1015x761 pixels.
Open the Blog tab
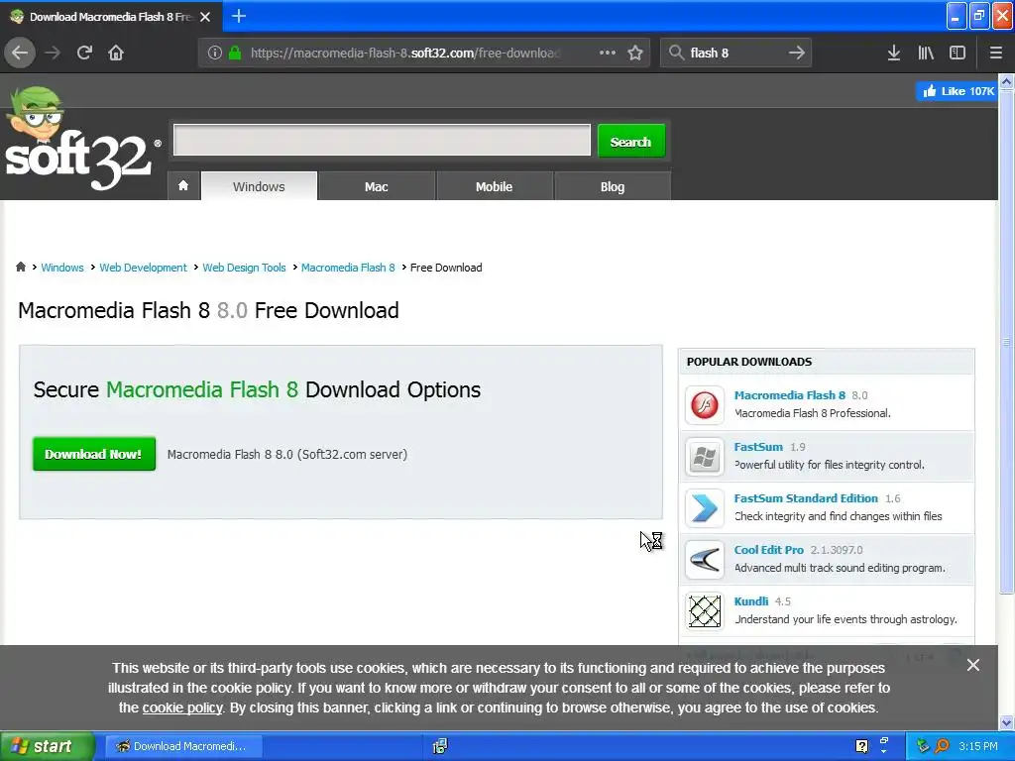613,186
